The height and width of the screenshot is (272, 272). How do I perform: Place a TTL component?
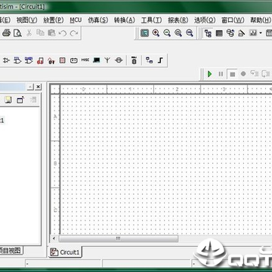pos(17,60)
